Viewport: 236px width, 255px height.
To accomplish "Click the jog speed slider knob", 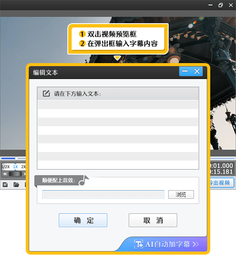I will coord(15,174).
